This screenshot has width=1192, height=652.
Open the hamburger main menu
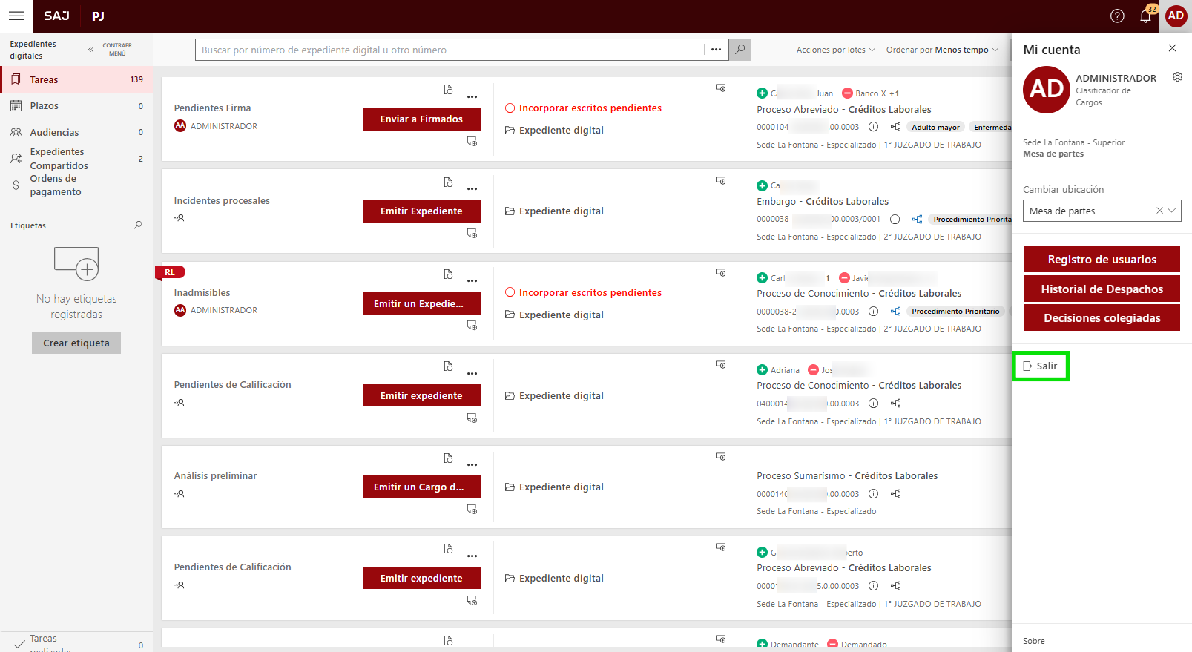(16, 16)
